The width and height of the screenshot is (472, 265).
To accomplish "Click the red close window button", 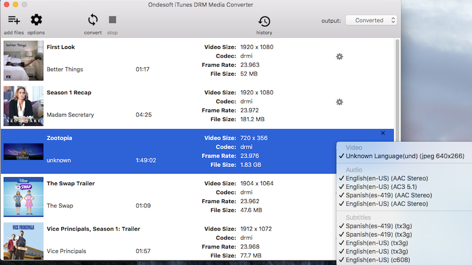I will 7,4.
